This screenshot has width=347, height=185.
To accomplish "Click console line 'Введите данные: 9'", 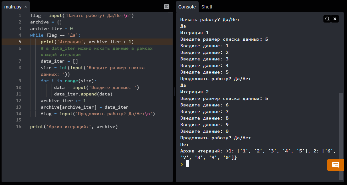I will (x=205, y=125).
